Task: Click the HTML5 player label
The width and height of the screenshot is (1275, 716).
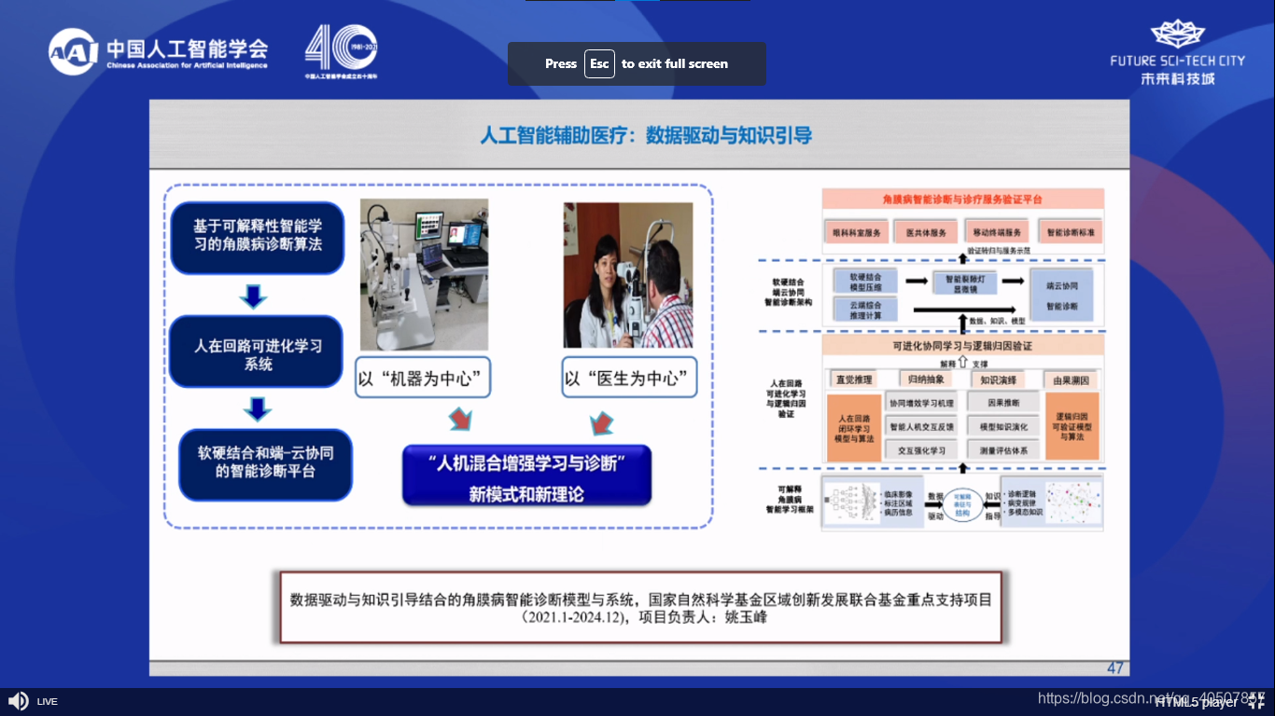Action: (1196, 702)
